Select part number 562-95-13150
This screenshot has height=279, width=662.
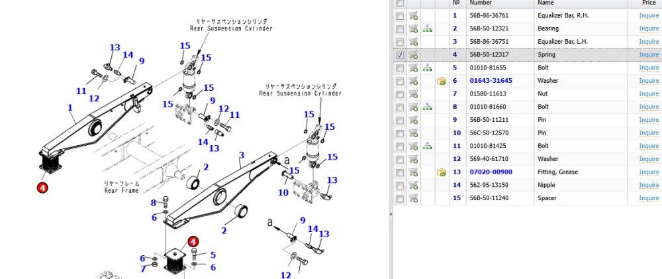click(489, 185)
